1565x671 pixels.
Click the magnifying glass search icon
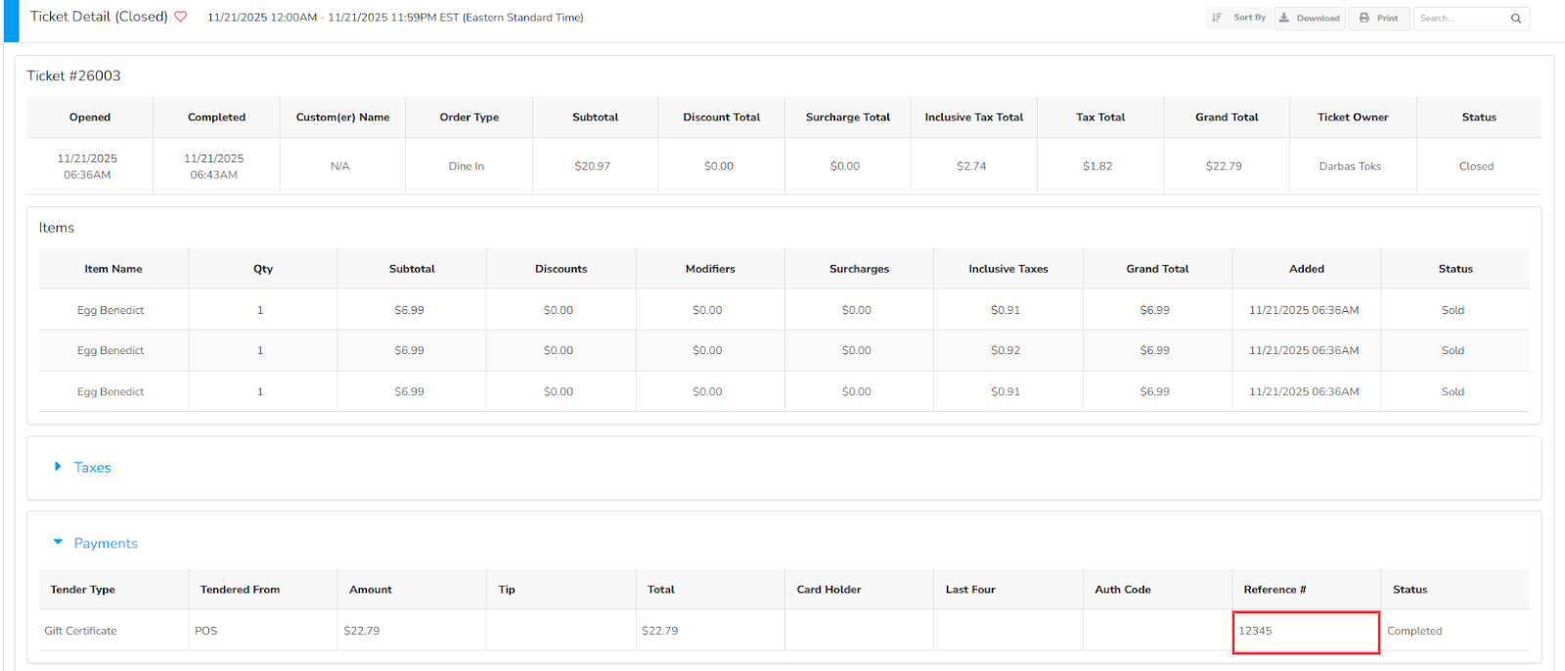(1515, 19)
